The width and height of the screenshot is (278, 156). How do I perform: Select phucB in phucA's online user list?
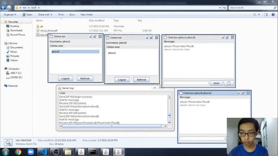pos(75,52)
